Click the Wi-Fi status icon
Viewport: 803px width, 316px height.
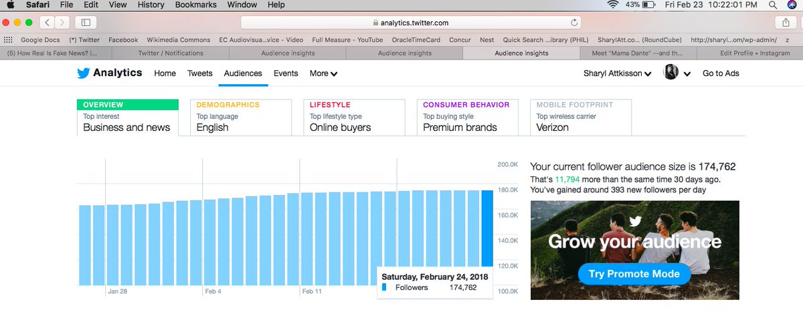613,5
